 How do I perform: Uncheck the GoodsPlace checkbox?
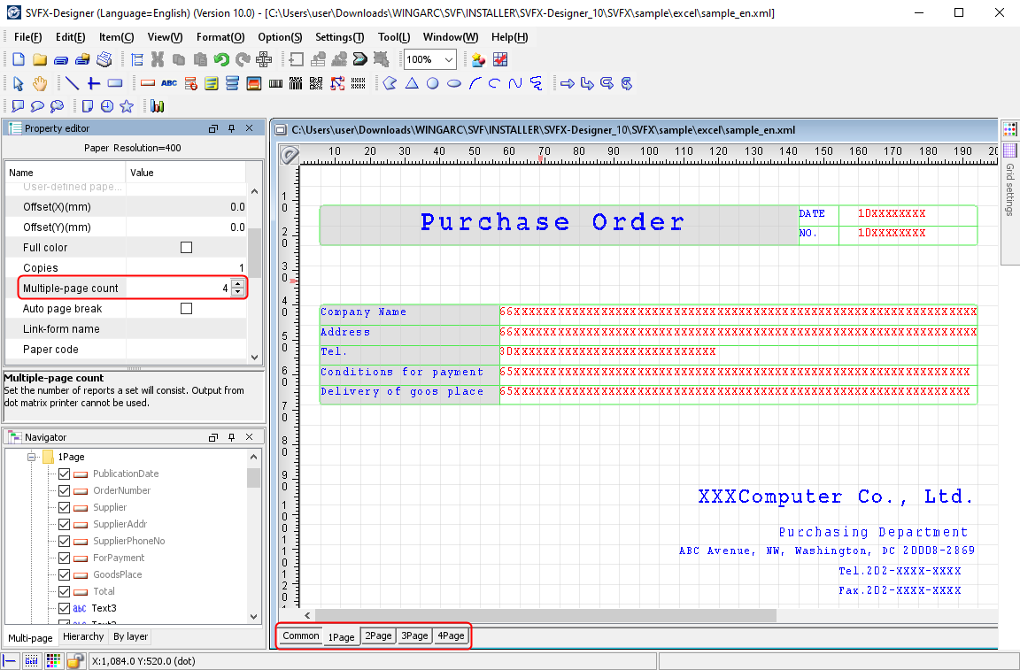click(64, 575)
